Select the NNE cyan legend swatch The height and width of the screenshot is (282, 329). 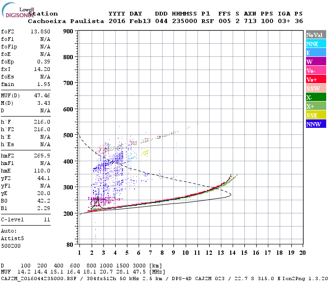point(316,44)
